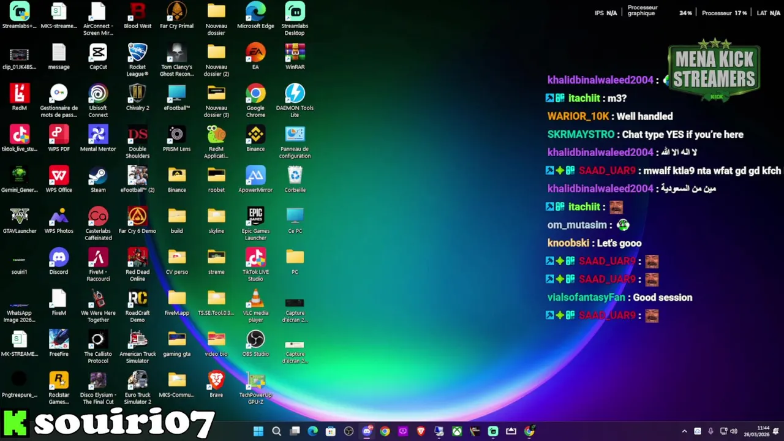Open the Binance app shortcut with yellow logo
This screenshot has height=441, width=784.
click(255, 138)
